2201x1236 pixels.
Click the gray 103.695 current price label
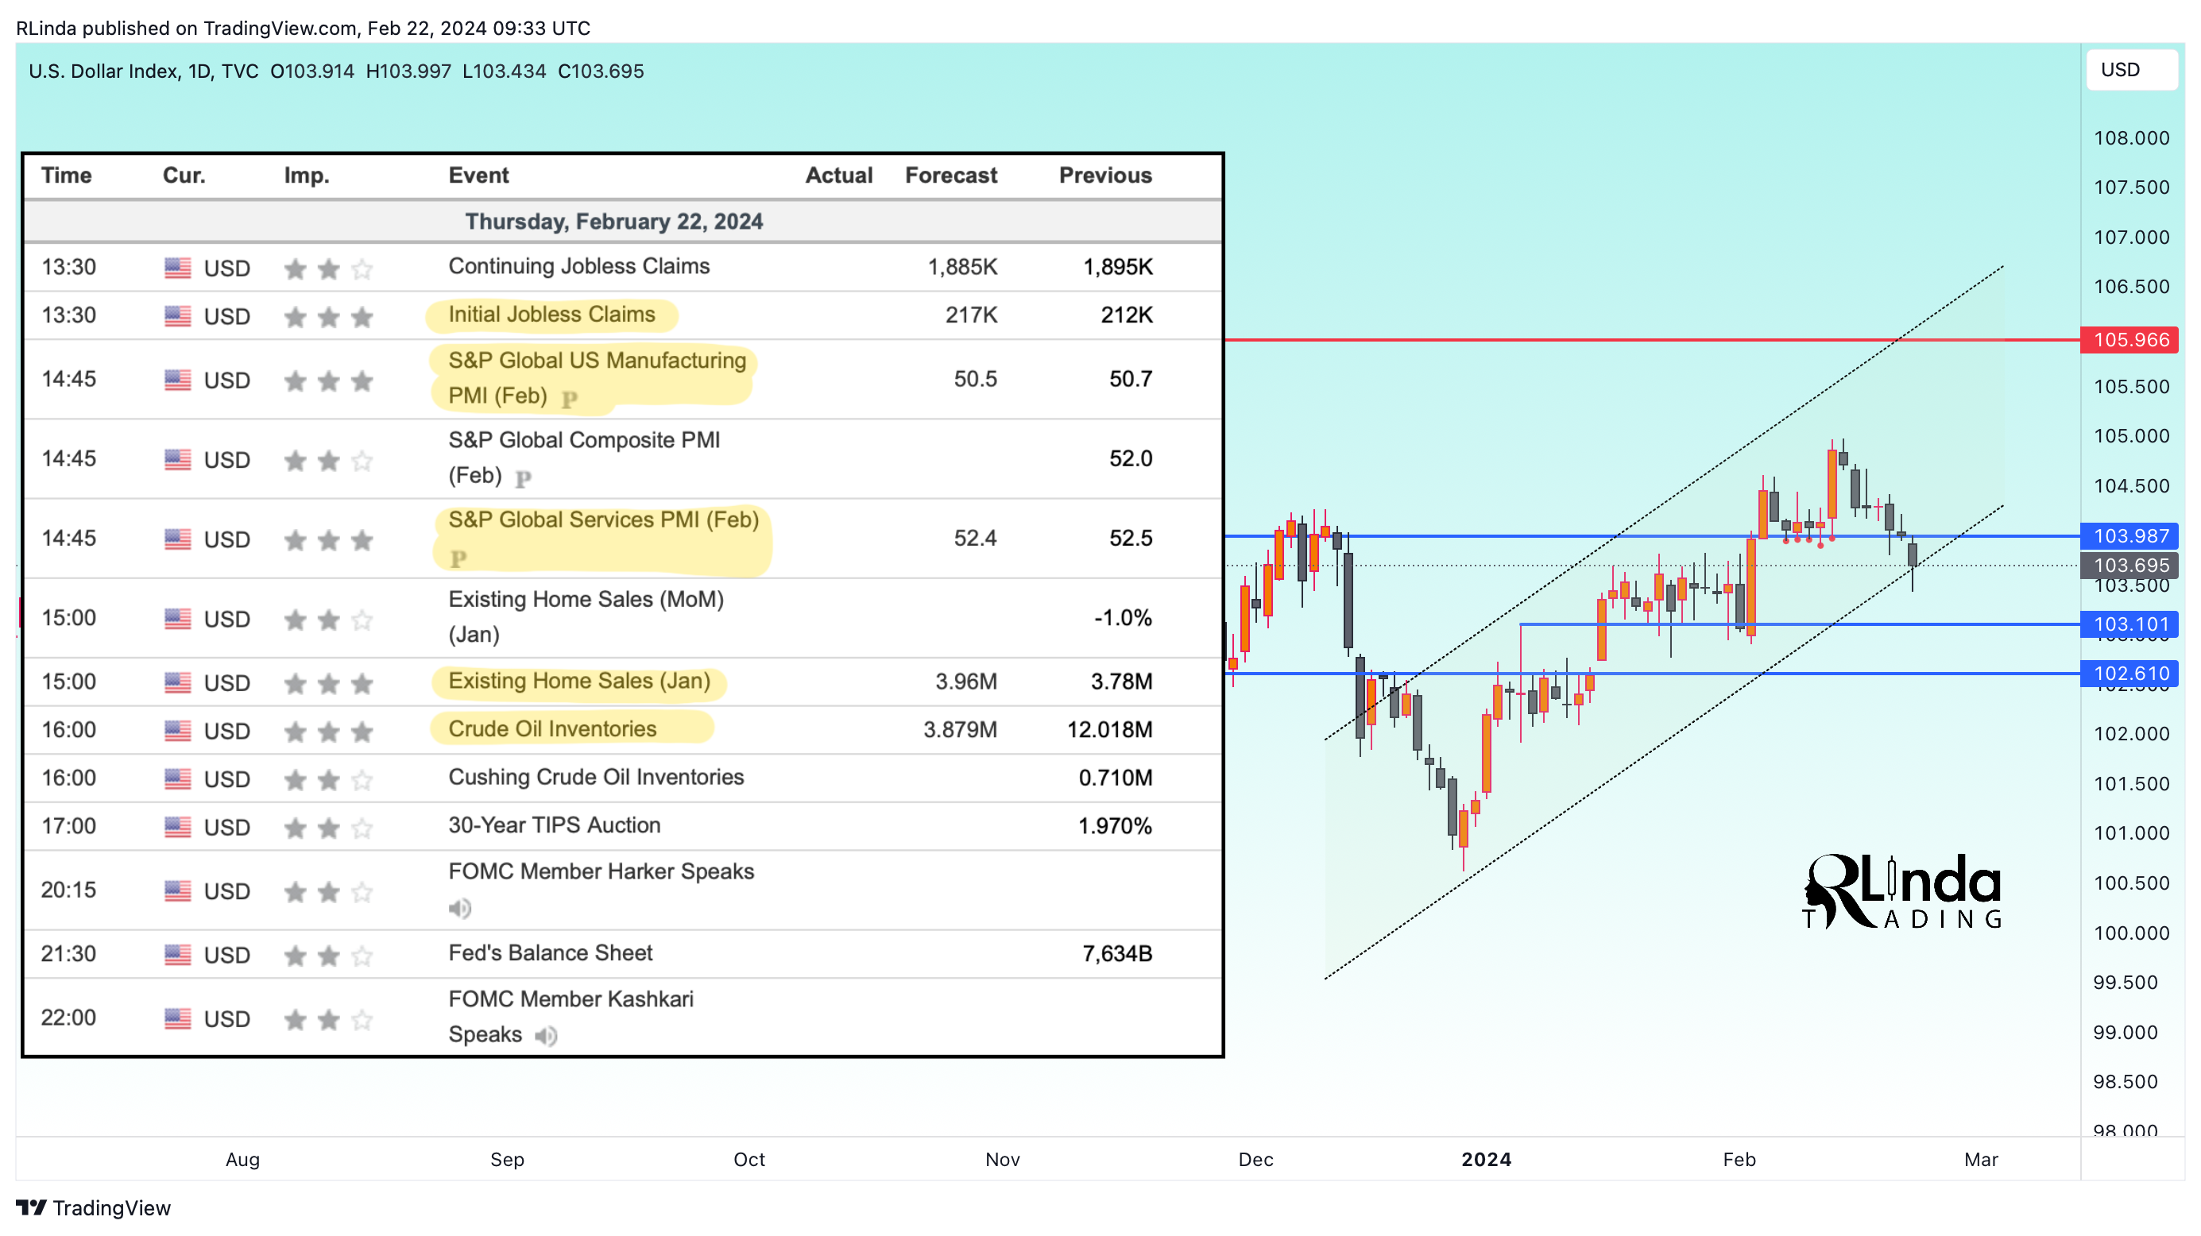(2130, 565)
